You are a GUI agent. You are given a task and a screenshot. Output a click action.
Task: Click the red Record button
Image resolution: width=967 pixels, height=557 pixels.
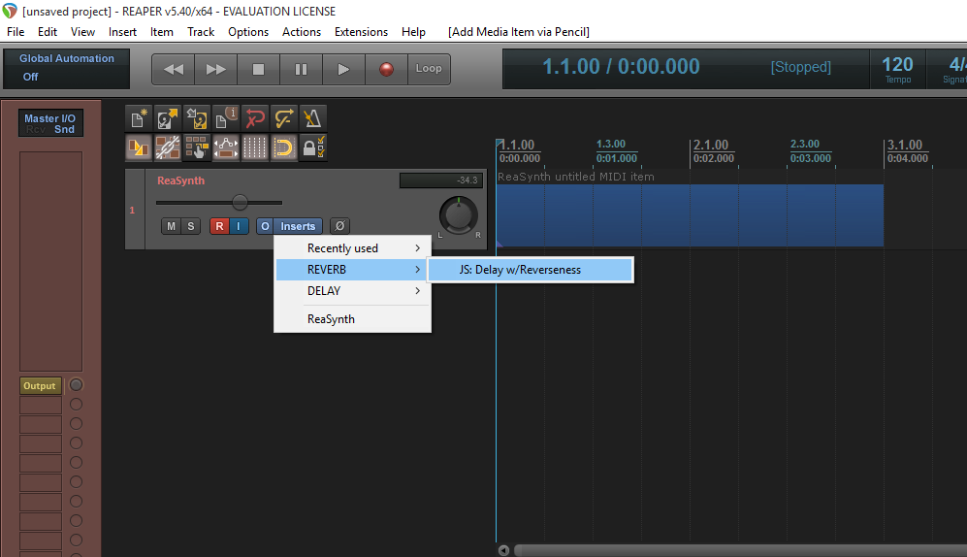coord(386,69)
